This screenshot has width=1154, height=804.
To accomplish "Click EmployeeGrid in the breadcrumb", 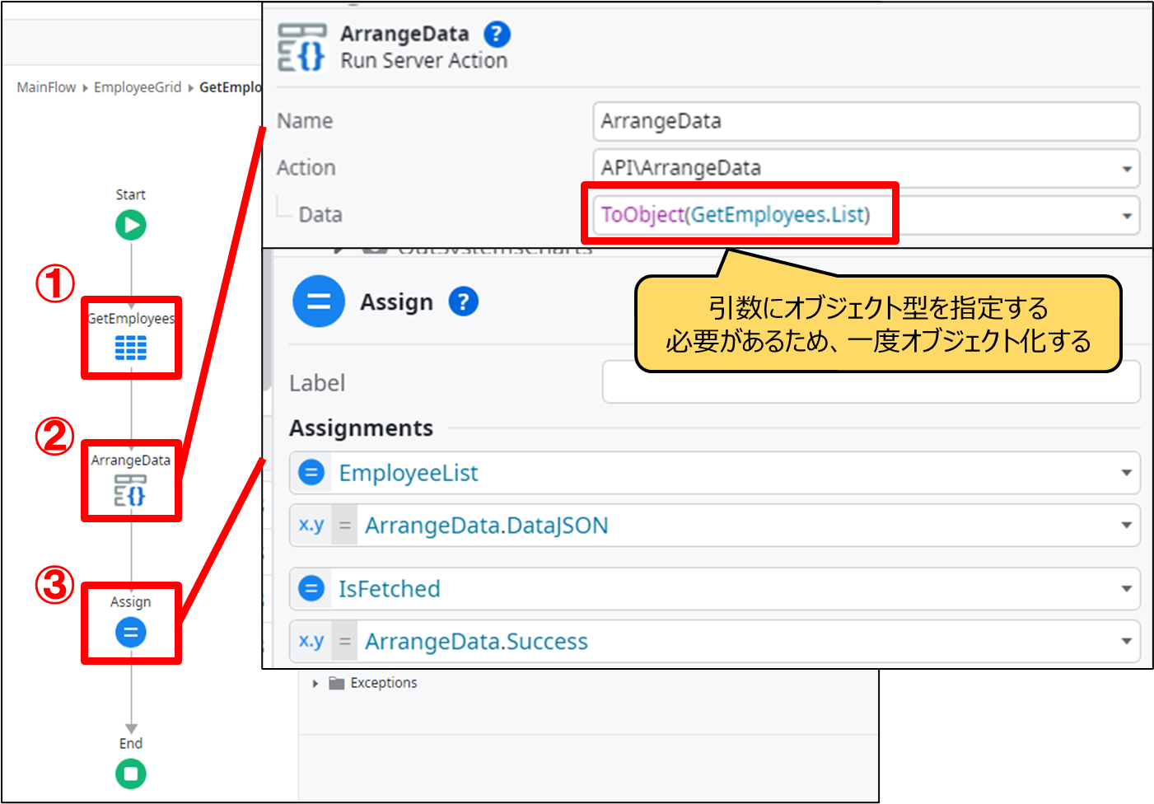I will (137, 87).
